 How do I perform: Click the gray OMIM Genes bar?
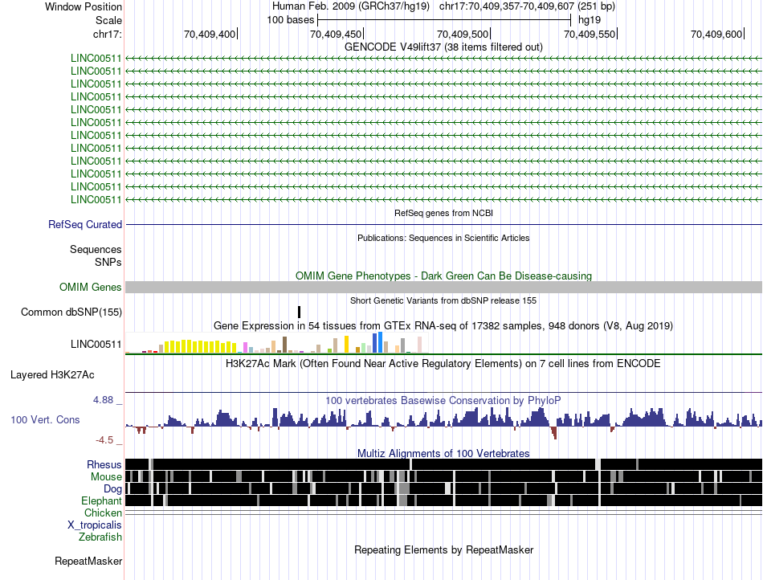443,287
